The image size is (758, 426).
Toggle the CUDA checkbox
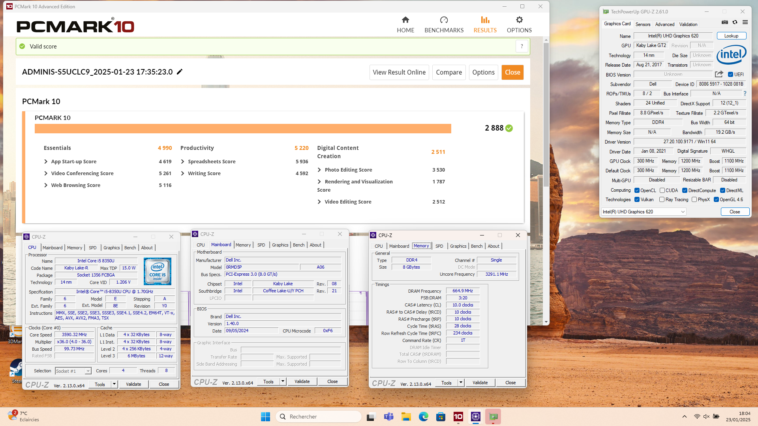pyautogui.click(x=662, y=191)
